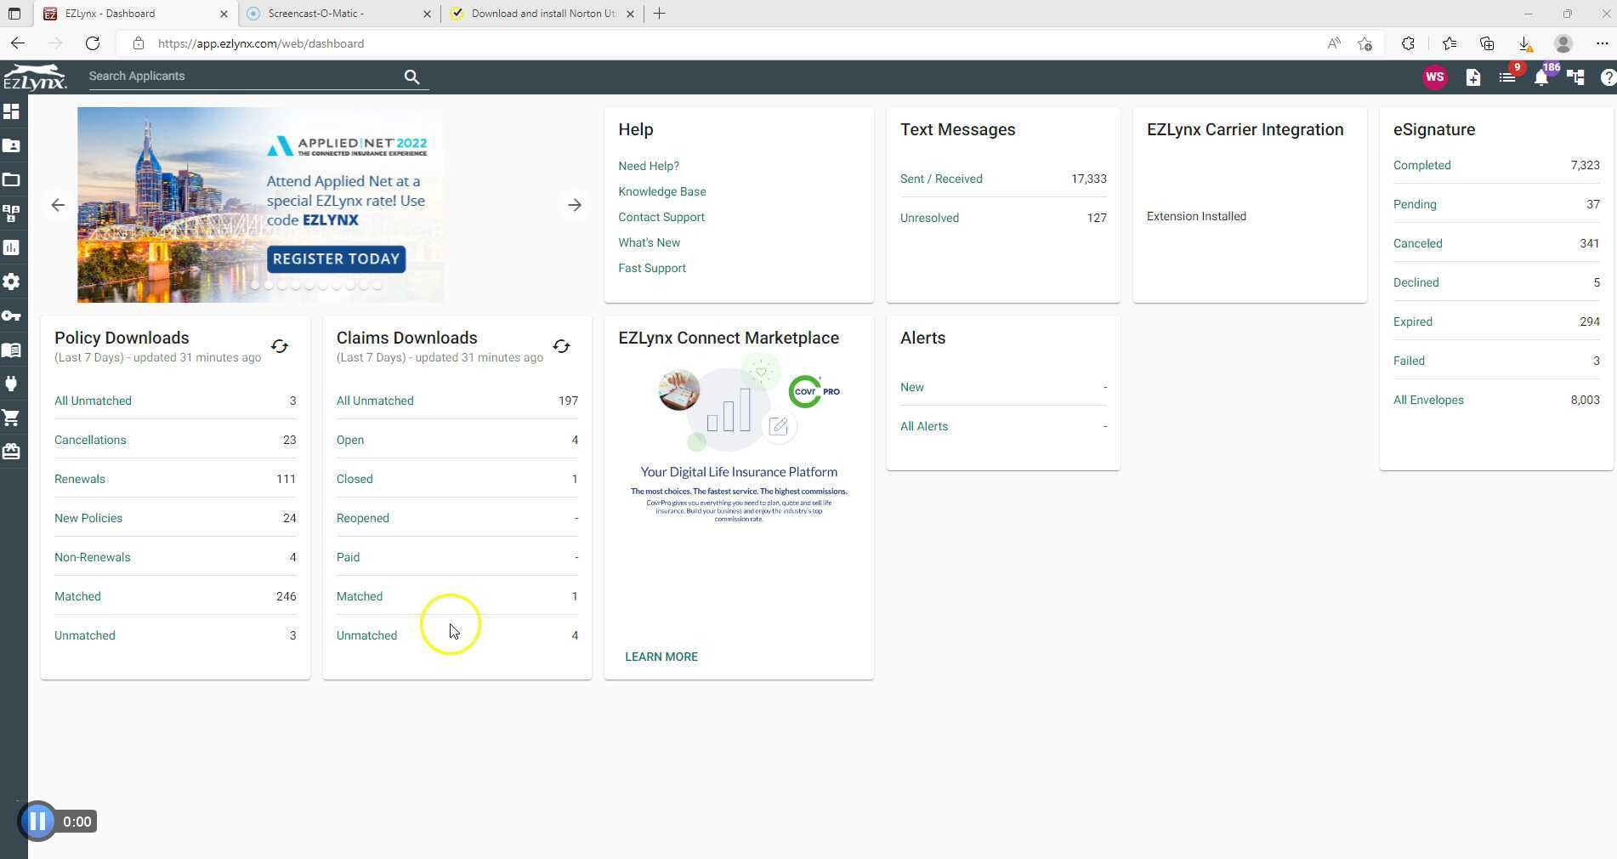Screen dimensions: 1617x859
Task: Open EZLynx Help via the question mark icon
Action: click(x=1608, y=77)
